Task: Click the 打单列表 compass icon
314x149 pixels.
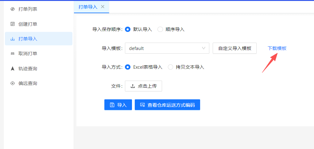Action: [x=13, y=9]
